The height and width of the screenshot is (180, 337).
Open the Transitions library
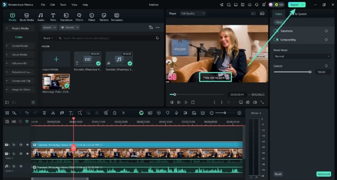point(66,17)
